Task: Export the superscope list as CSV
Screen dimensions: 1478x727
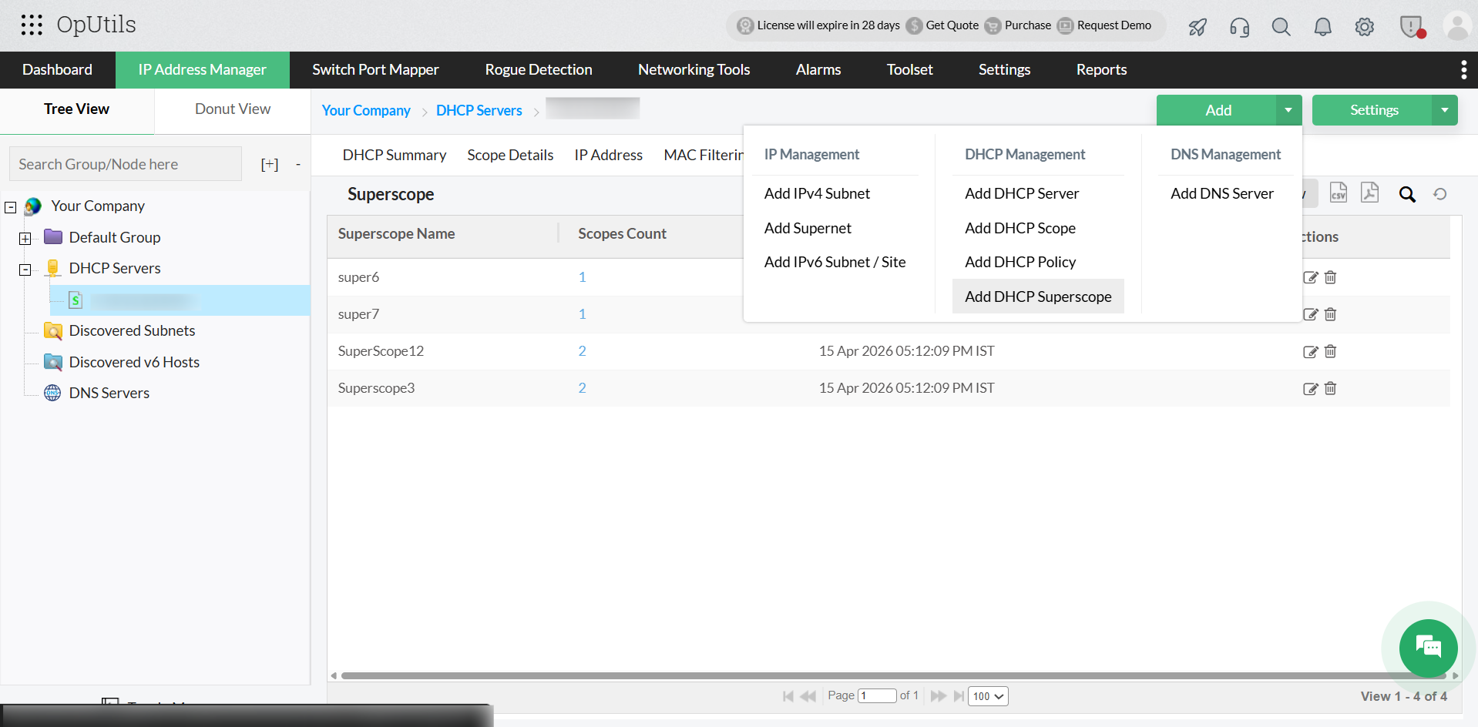Action: pyautogui.click(x=1339, y=193)
